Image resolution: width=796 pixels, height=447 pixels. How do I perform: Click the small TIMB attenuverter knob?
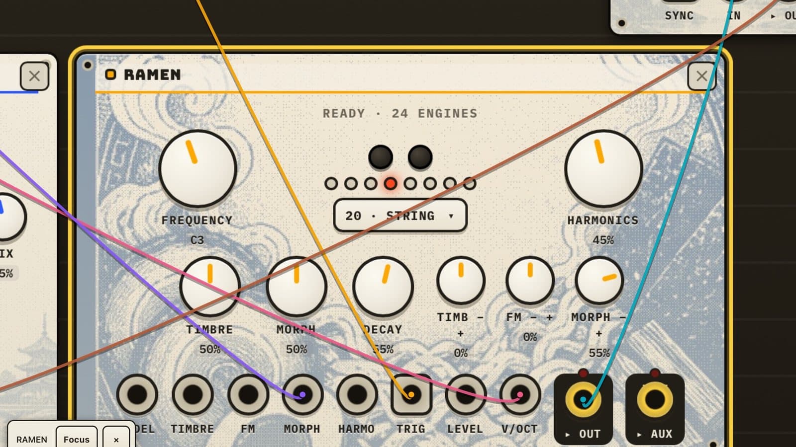point(461,281)
